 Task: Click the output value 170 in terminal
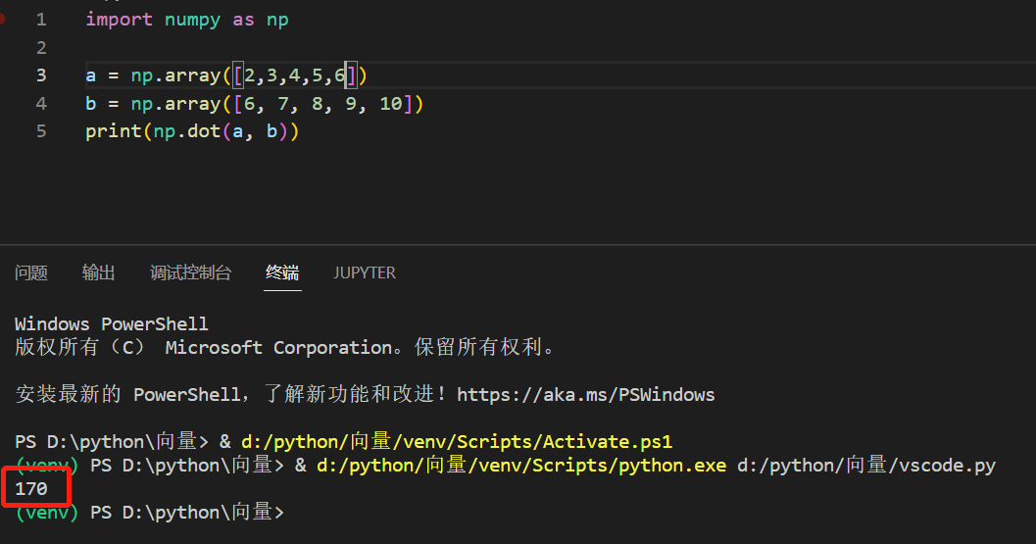tap(31, 488)
